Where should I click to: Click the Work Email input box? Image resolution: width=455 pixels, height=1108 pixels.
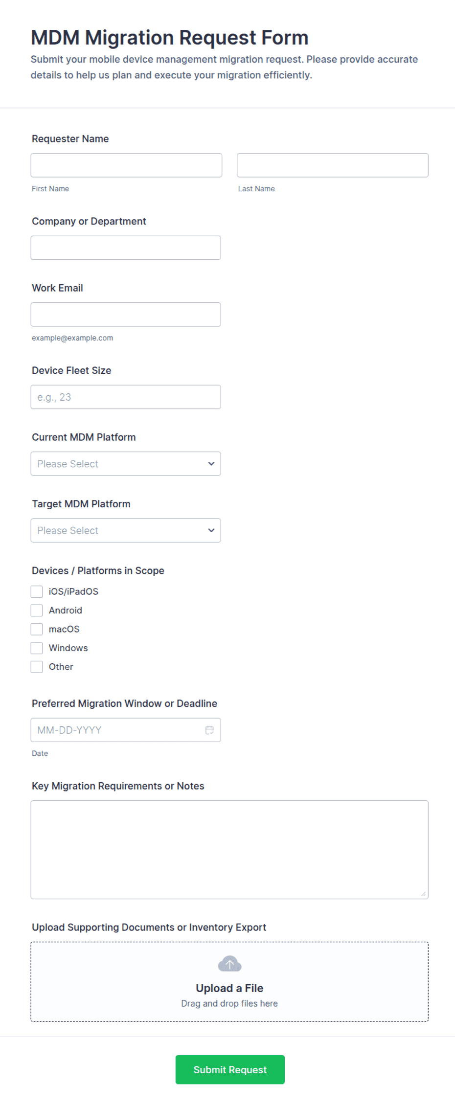click(x=126, y=315)
